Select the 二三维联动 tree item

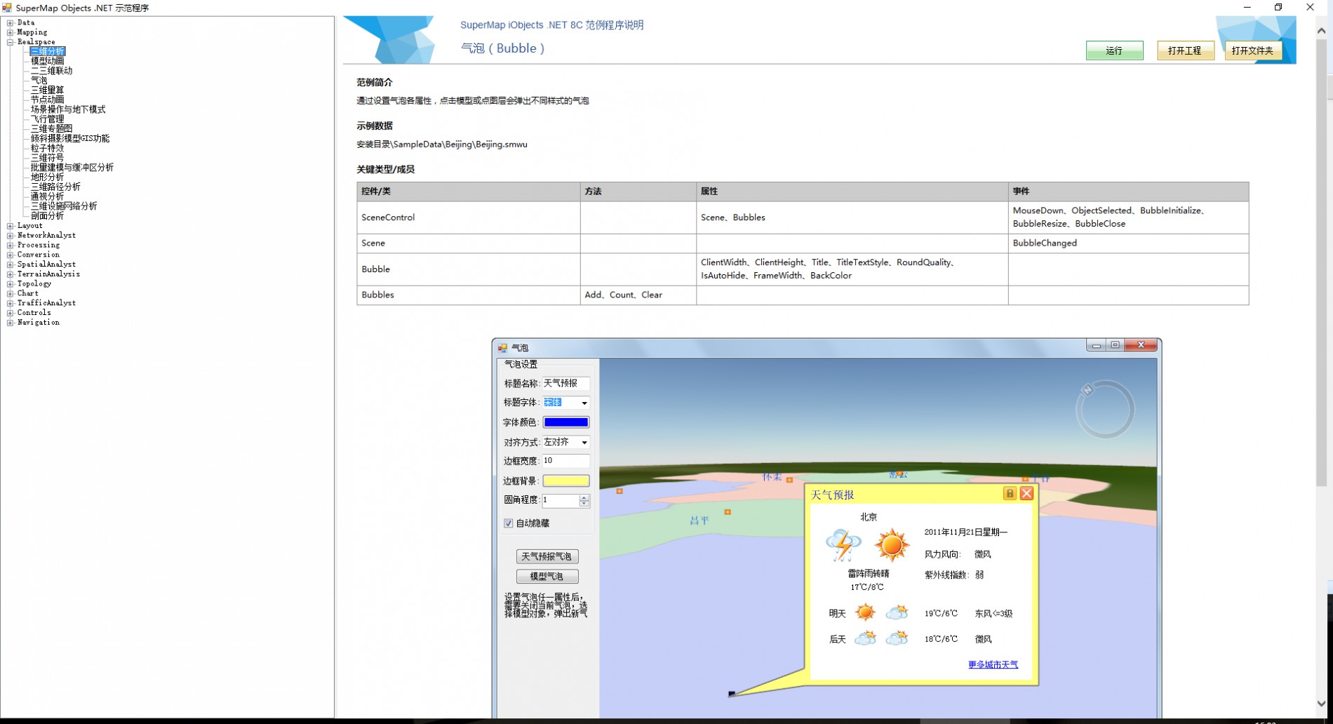[x=52, y=71]
